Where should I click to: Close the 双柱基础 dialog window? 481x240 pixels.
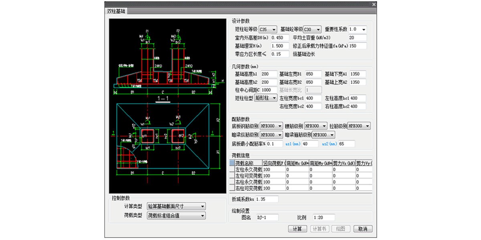[374, 4]
